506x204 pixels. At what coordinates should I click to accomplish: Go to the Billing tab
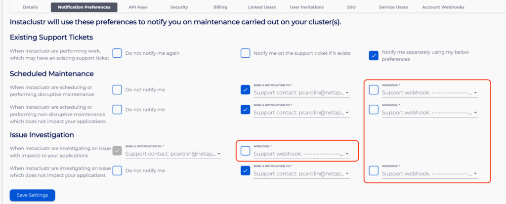point(220,7)
